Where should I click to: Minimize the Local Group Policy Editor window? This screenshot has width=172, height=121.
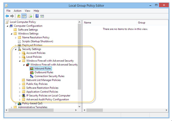pyautogui.click(x=150, y=5)
